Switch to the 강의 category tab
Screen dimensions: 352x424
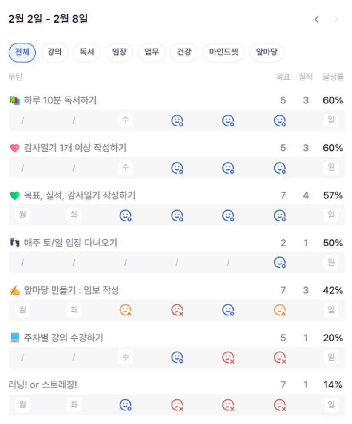click(x=54, y=53)
